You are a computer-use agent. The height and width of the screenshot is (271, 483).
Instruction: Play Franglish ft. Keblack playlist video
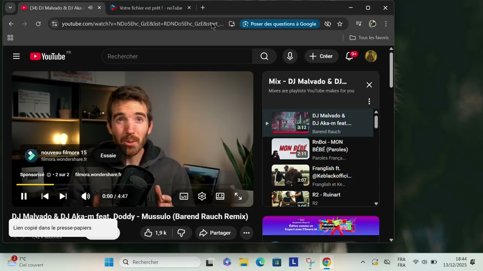[x=318, y=176]
